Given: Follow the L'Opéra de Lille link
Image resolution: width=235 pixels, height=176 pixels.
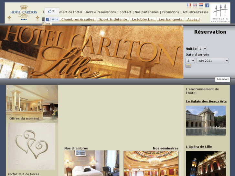Looking at the screenshot, I should pyautogui.click(x=199, y=147).
